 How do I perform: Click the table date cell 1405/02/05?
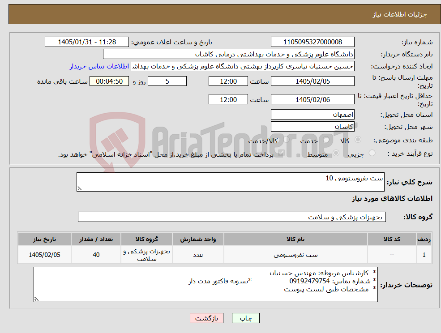[x=44, y=255]
